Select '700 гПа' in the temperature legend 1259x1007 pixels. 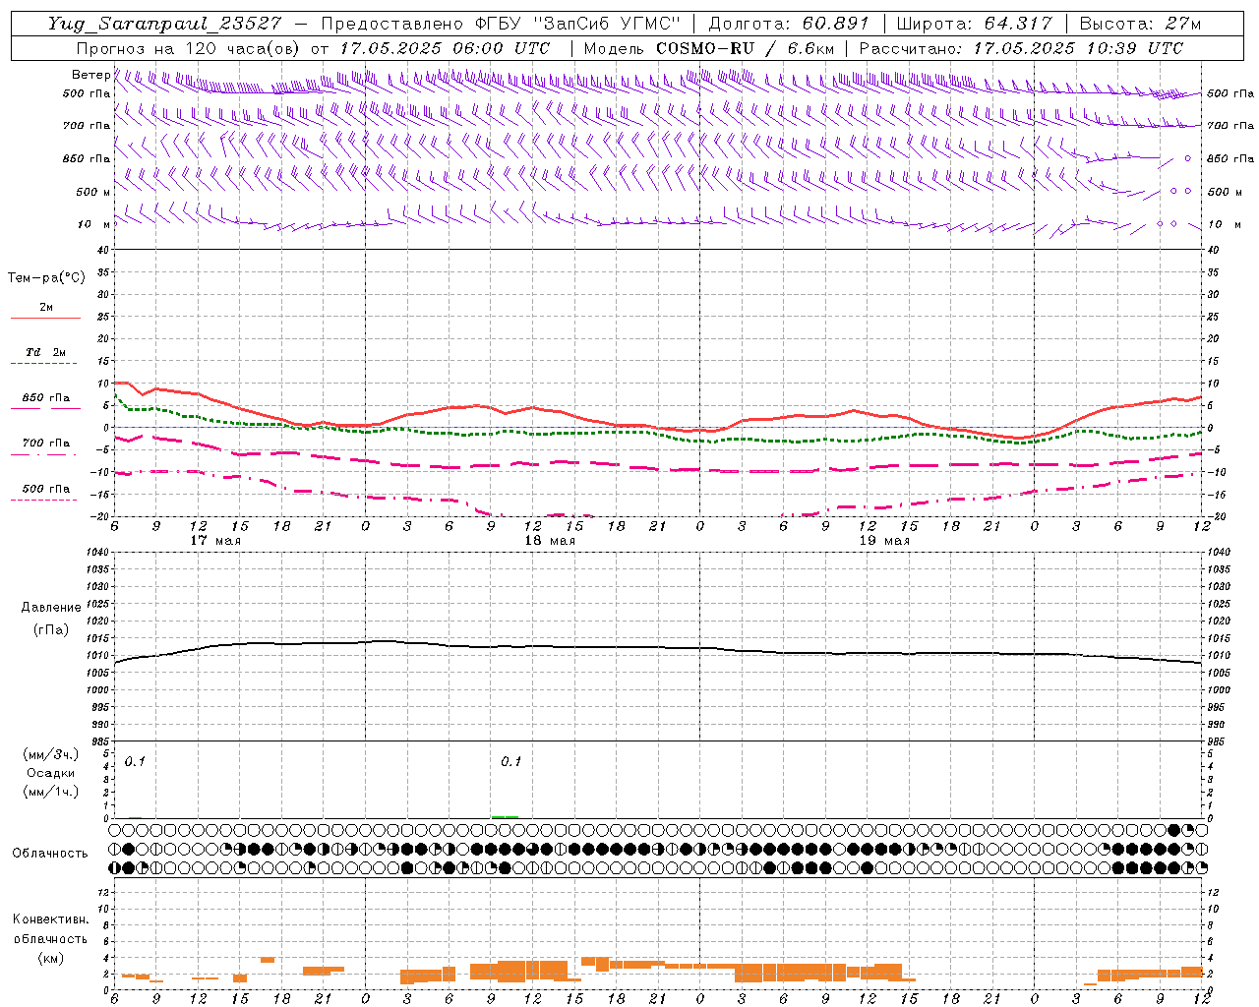click(x=46, y=444)
